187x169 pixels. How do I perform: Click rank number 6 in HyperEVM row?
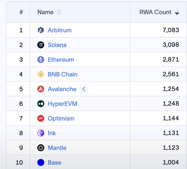point(21,104)
